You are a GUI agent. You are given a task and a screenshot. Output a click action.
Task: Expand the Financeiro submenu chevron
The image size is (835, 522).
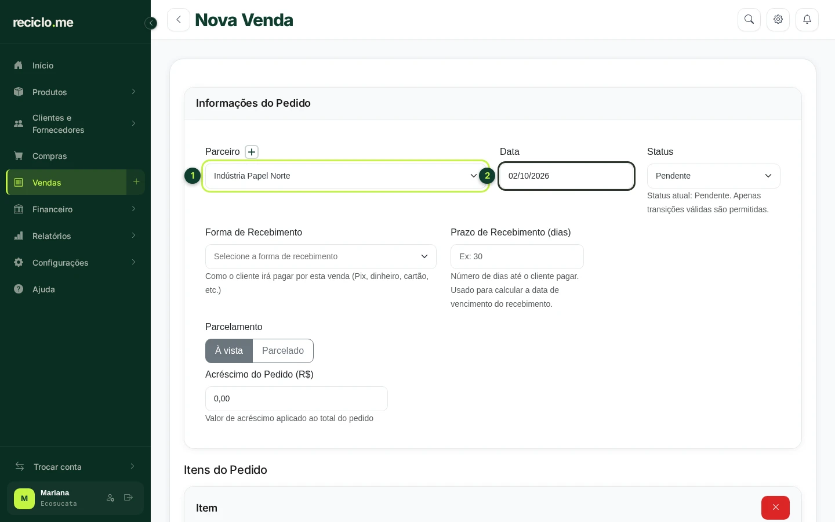click(x=133, y=209)
